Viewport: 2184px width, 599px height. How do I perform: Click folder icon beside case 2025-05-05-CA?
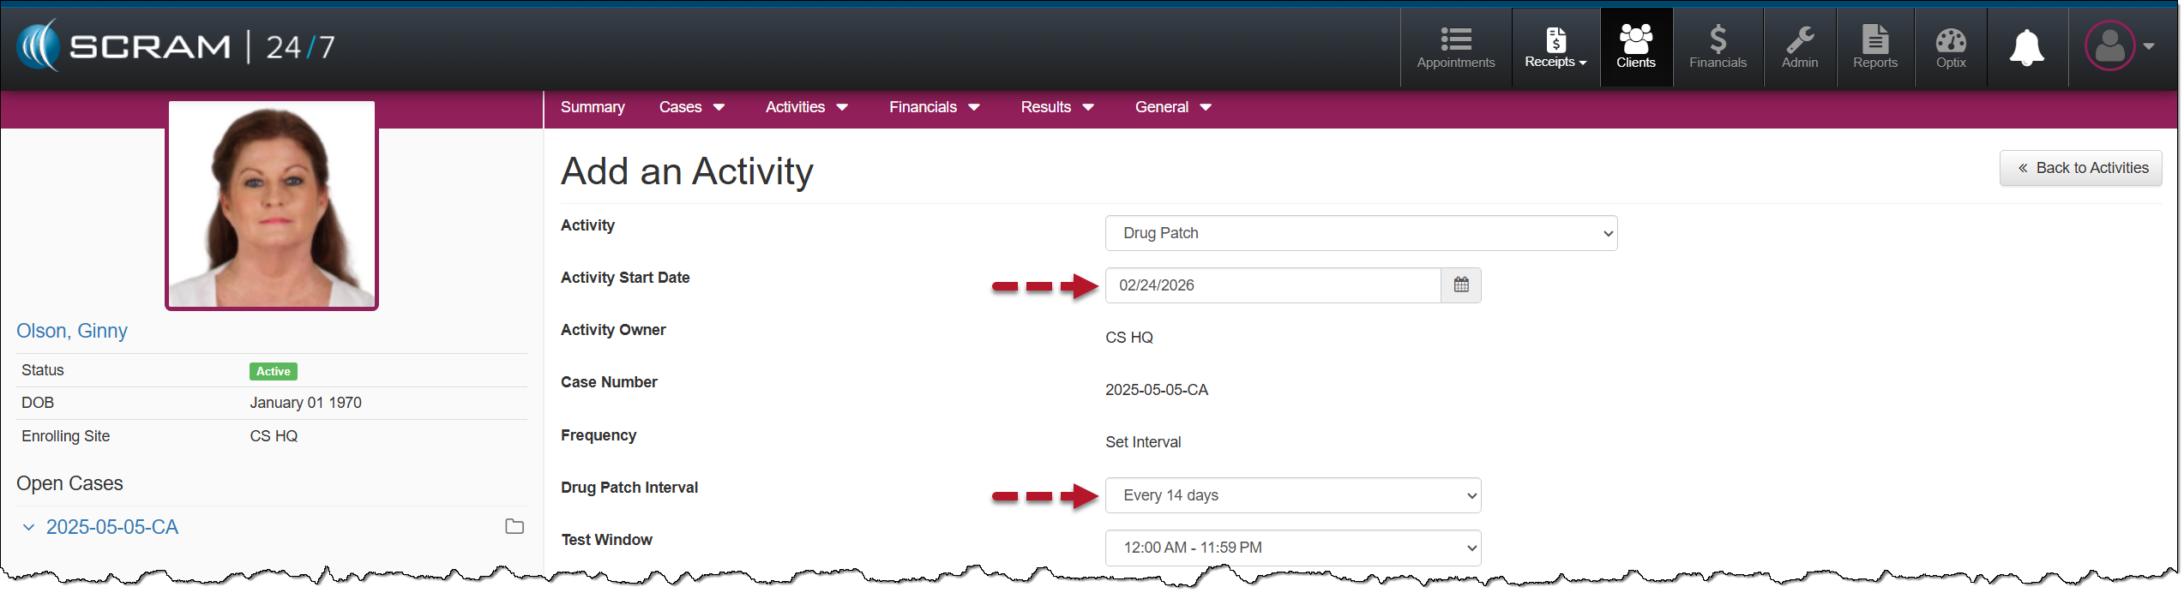click(514, 527)
